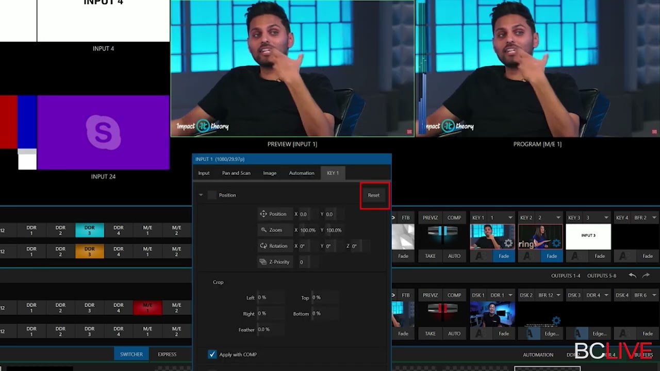Click TAKE in the KEY row

[x=430, y=256]
